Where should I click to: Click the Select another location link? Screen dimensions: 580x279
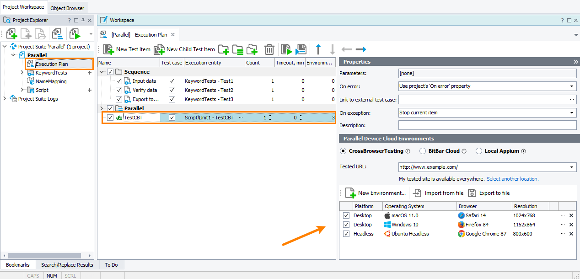point(513,179)
